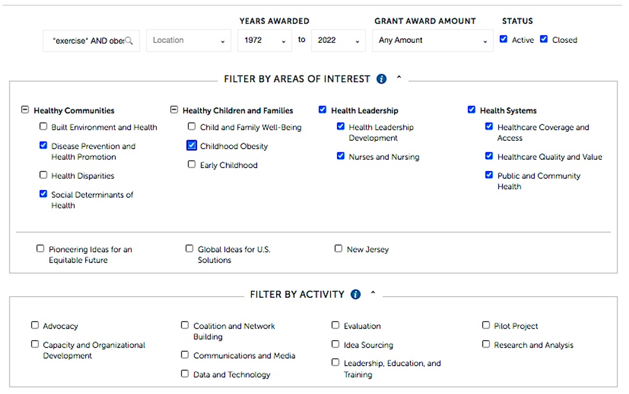Check the Advocacy activity filter
629x394 pixels.
pyautogui.click(x=35, y=326)
